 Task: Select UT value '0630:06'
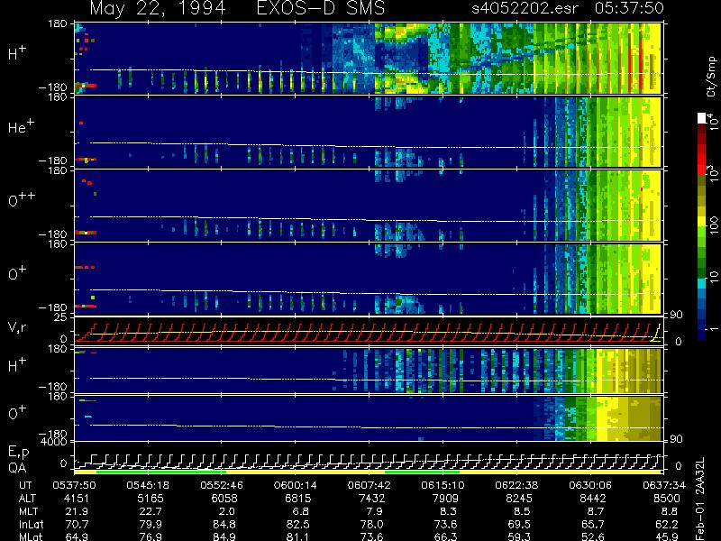click(x=590, y=485)
